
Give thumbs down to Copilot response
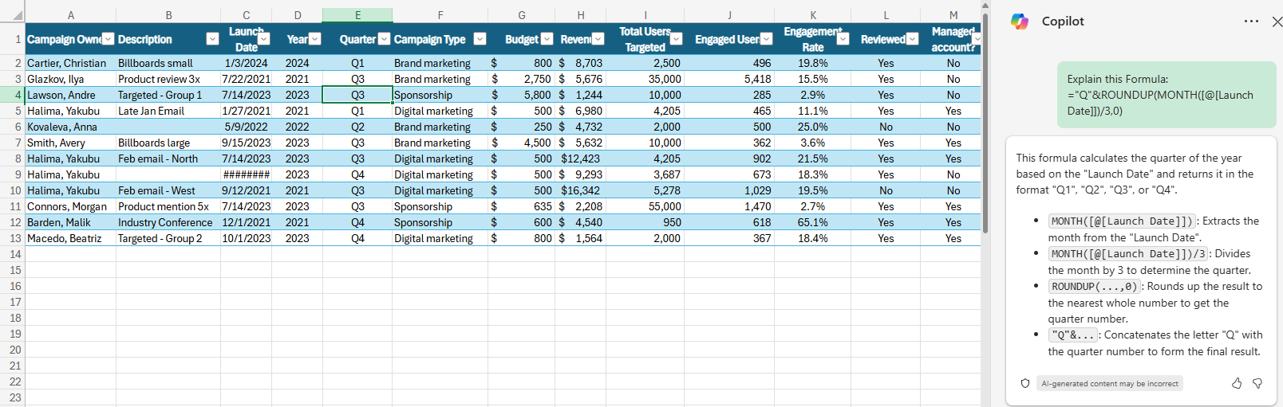[1257, 383]
